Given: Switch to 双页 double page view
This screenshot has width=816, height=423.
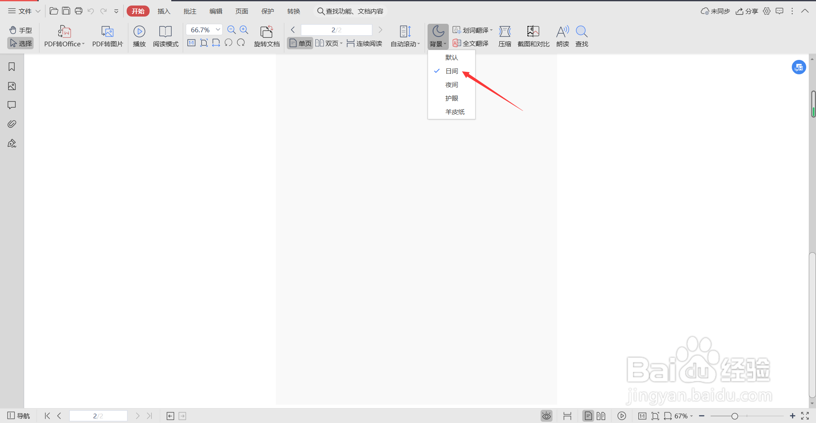Looking at the screenshot, I should coord(329,43).
